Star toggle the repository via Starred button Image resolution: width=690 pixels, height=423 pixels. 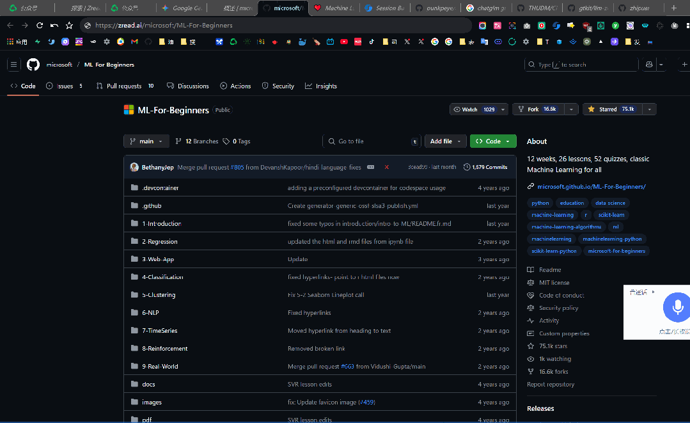(613, 109)
